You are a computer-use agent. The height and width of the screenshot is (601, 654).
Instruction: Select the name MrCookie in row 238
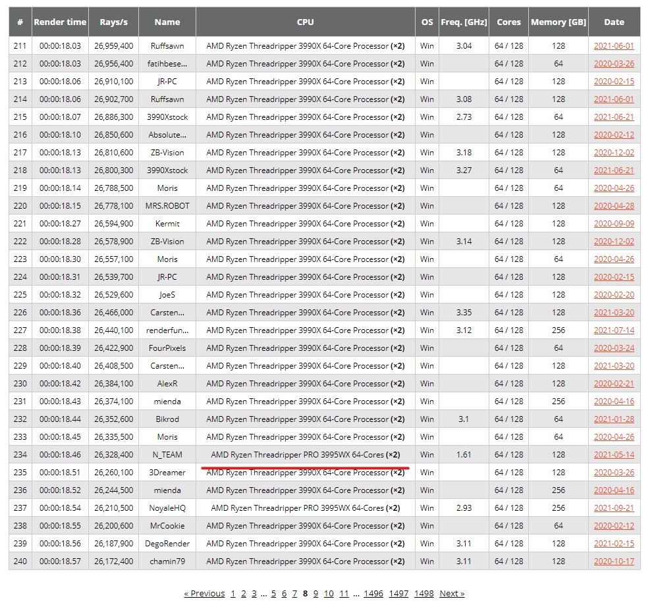click(167, 526)
